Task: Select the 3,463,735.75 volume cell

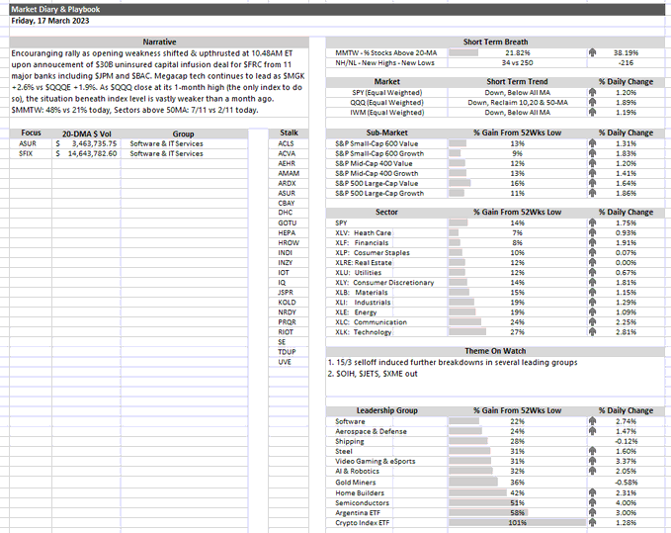Action: (x=86, y=143)
